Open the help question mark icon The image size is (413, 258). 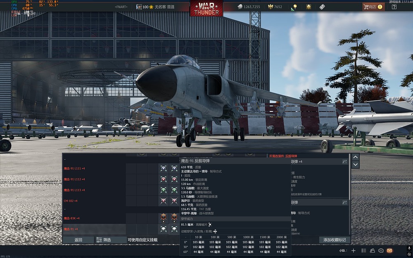coord(394,7)
